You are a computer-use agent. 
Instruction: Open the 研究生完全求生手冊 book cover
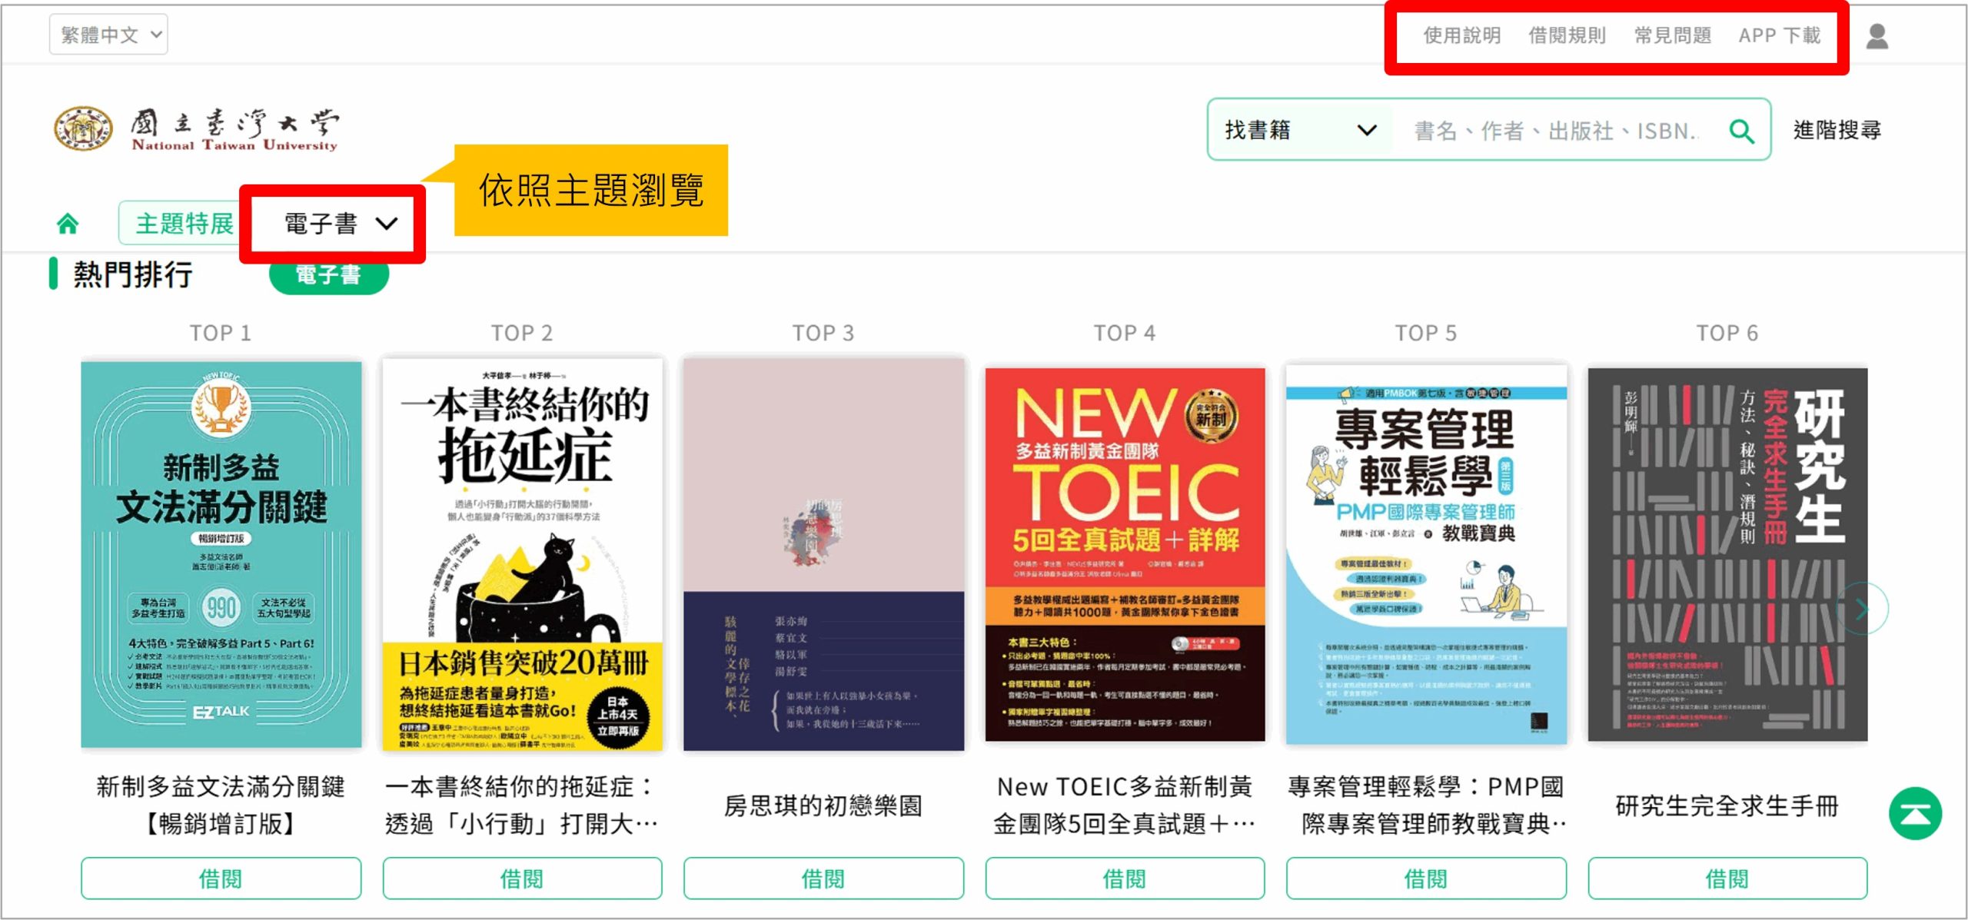click(1727, 554)
